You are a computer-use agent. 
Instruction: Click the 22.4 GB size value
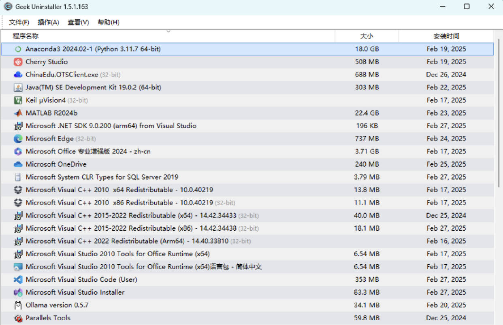(367, 113)
